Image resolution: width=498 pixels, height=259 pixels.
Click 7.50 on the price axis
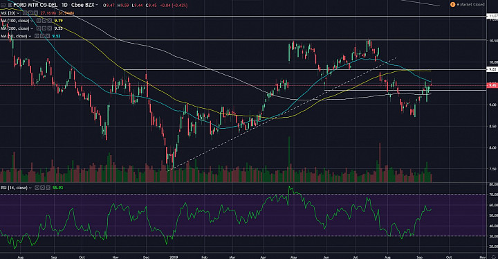(493, 169)
